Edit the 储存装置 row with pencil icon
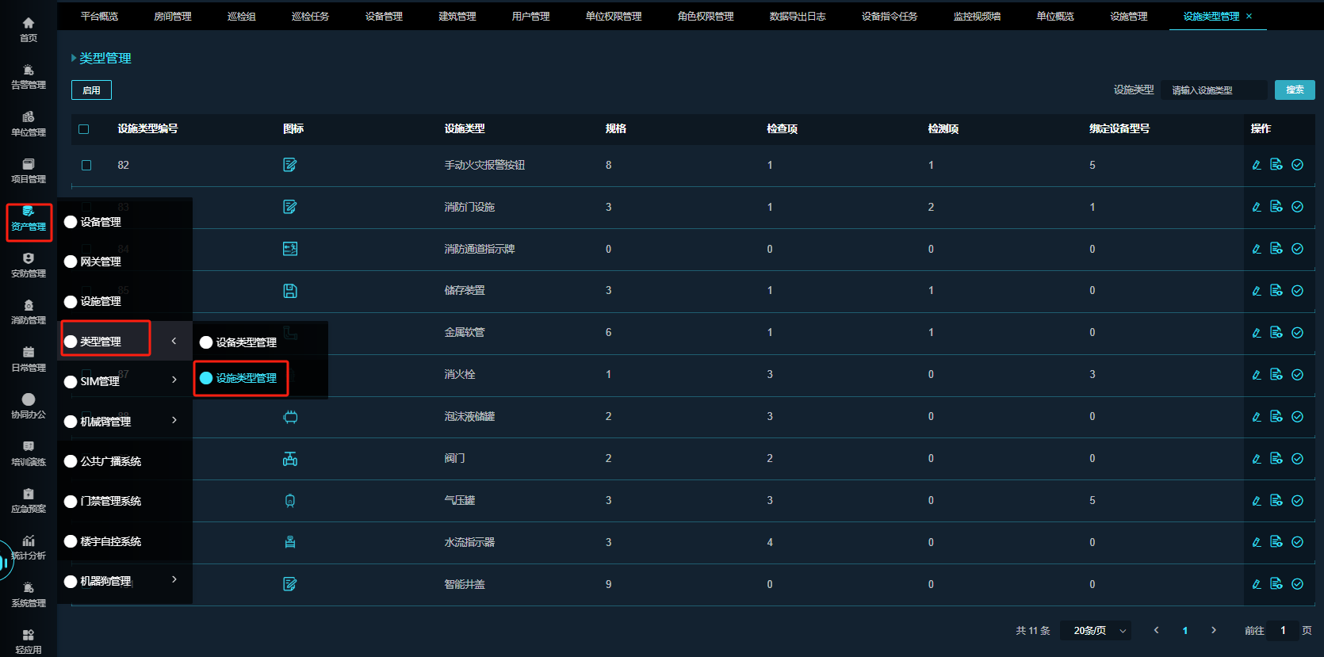1324x657 pixels. pyautogui.click(x=1257, y=291)
